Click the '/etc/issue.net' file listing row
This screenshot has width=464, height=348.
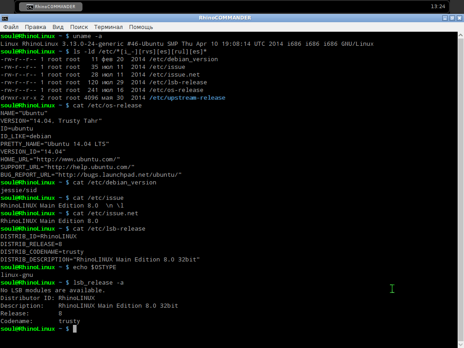coord(100,75)
